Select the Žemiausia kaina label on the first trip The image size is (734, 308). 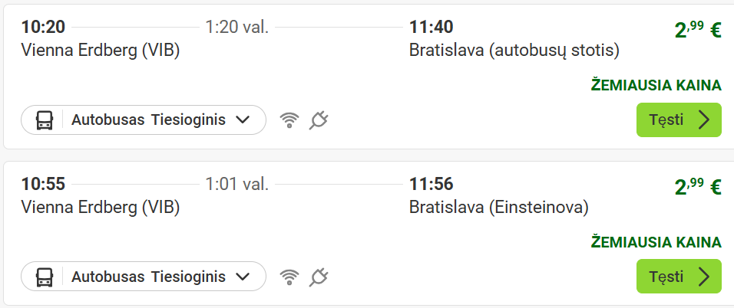656,85
